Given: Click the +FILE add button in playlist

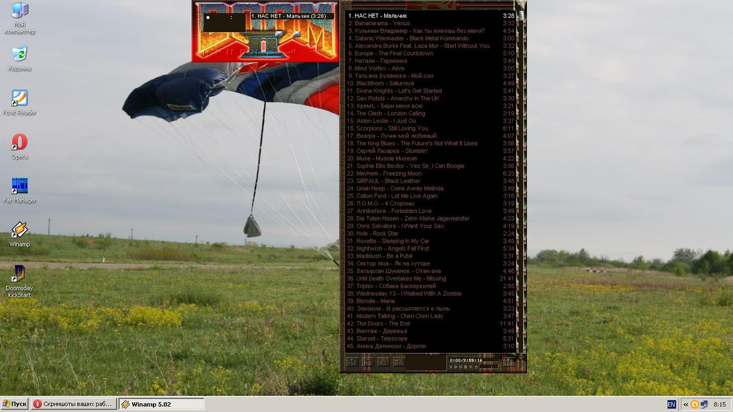Looking at the screenshot, I should click(352, 362).
